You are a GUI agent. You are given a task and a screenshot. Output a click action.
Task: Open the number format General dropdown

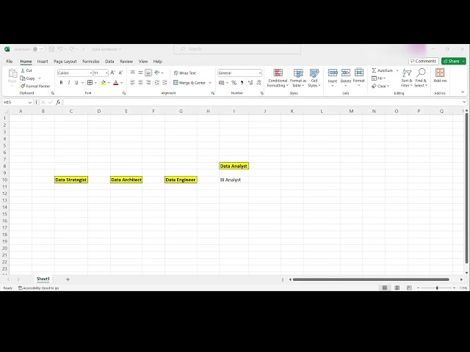point(259,73)
